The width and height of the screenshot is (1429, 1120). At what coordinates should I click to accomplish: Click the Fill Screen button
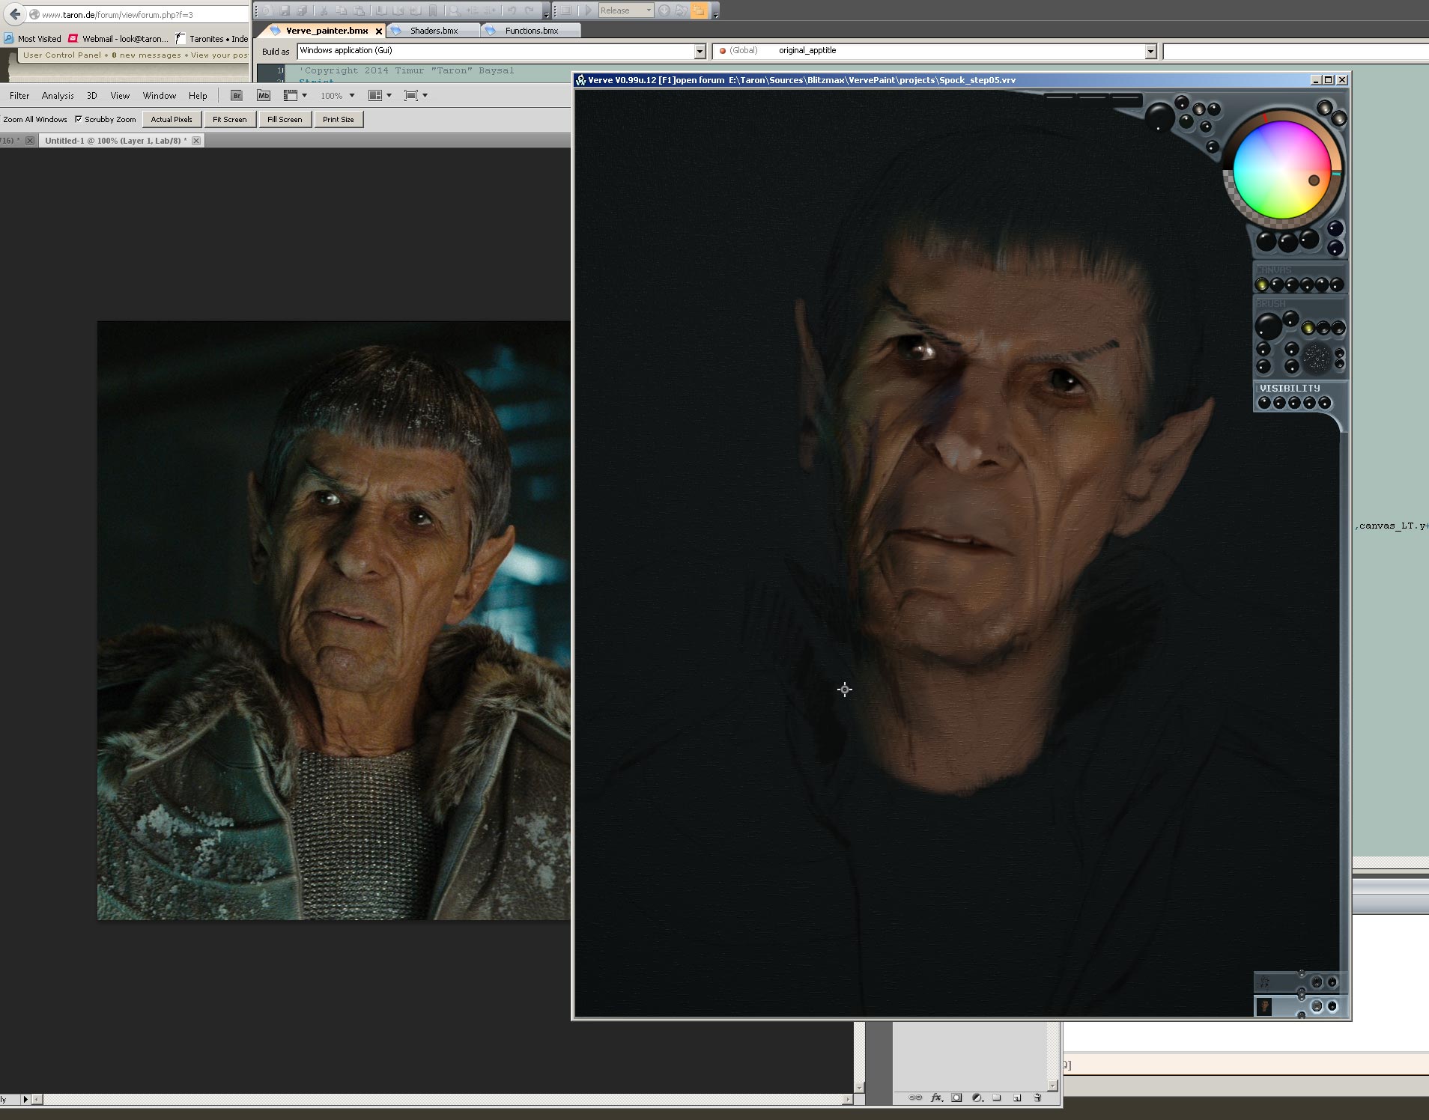[285, 120]
